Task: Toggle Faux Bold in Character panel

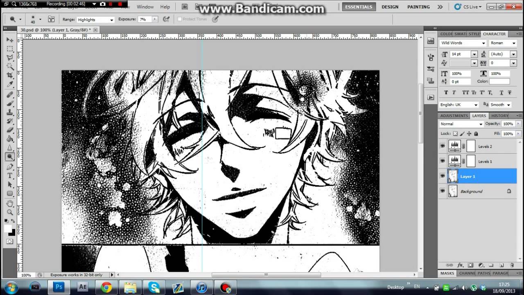Action: point(446,93)
